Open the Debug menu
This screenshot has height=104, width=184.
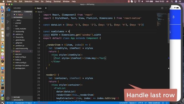pos(48,1)
